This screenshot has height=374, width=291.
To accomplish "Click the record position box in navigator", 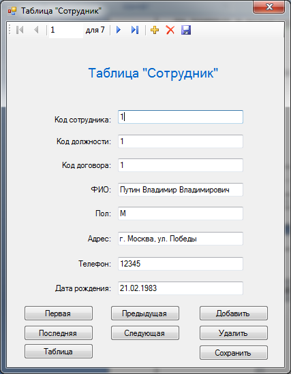I will 66,30.
